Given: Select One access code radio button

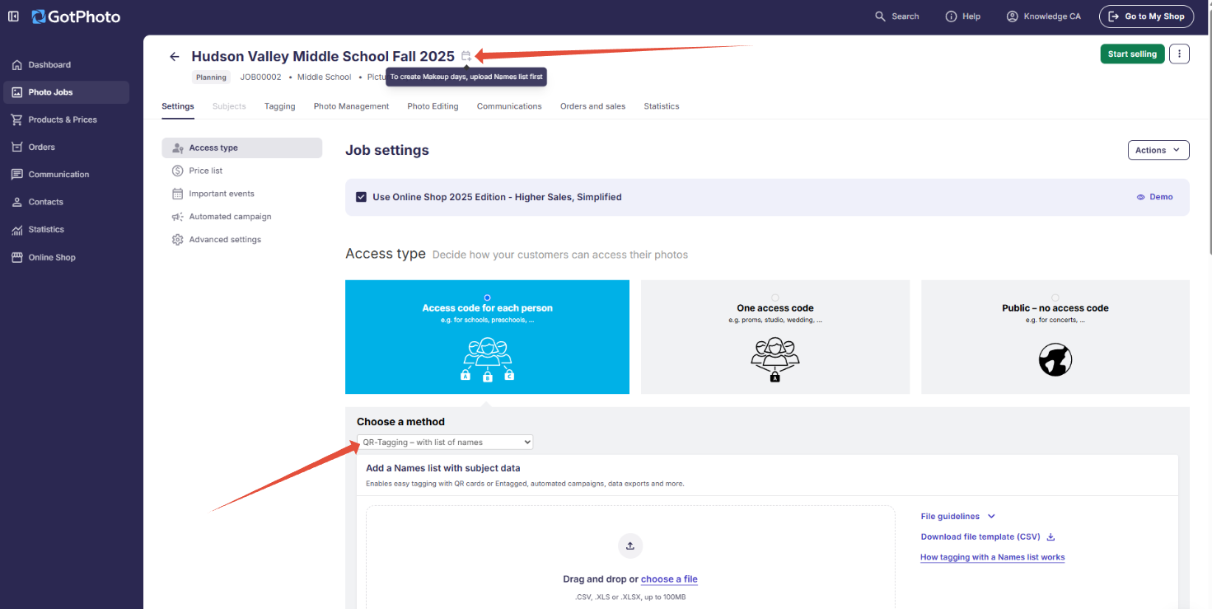Looking at the screenshot, I should [x=775, y=297].
